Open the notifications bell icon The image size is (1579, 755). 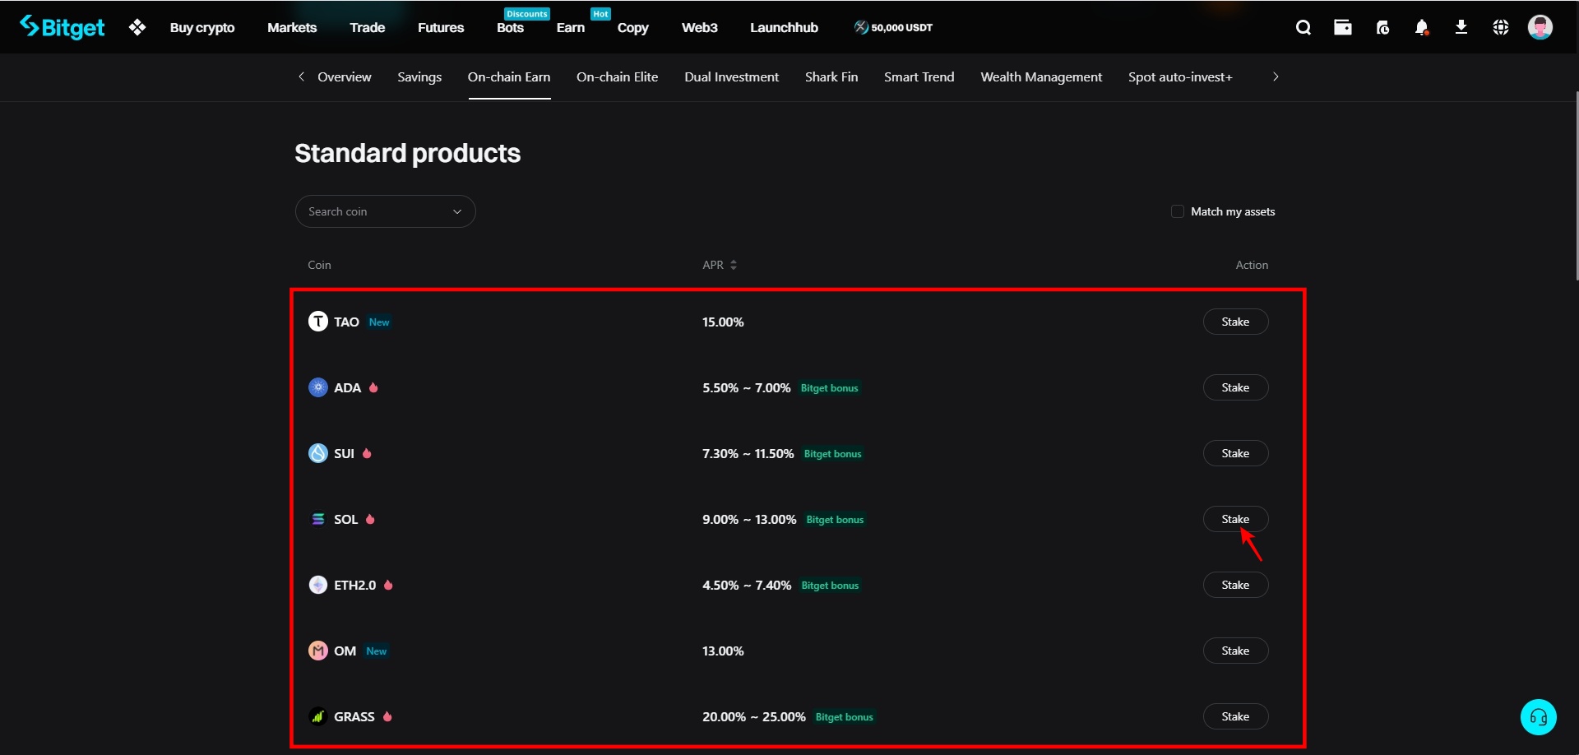[1422, 27]
